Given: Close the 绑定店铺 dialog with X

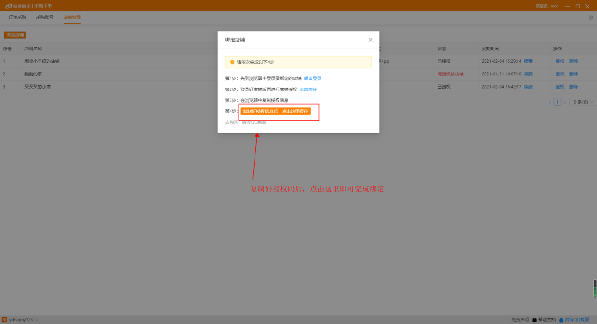Looking at the screenshot, I should 370,40.
